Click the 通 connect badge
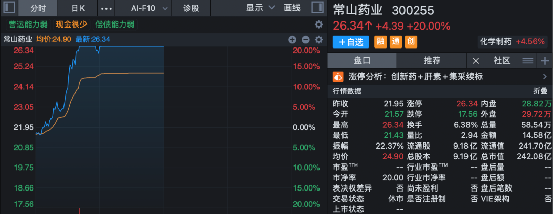This screenshot has height=214, width=553. coord(396,42)
